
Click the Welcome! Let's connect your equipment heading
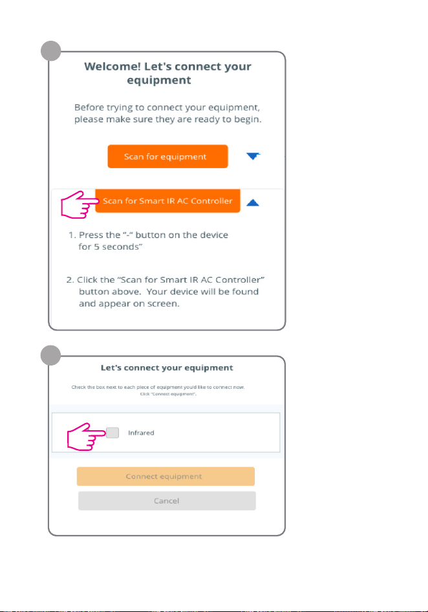[167, 73]
